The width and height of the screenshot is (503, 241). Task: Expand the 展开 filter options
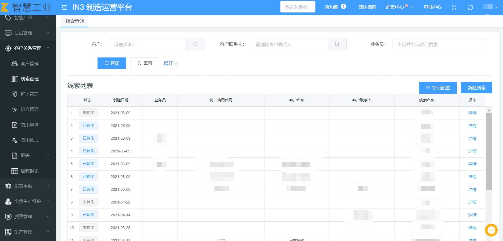(171, 63)
